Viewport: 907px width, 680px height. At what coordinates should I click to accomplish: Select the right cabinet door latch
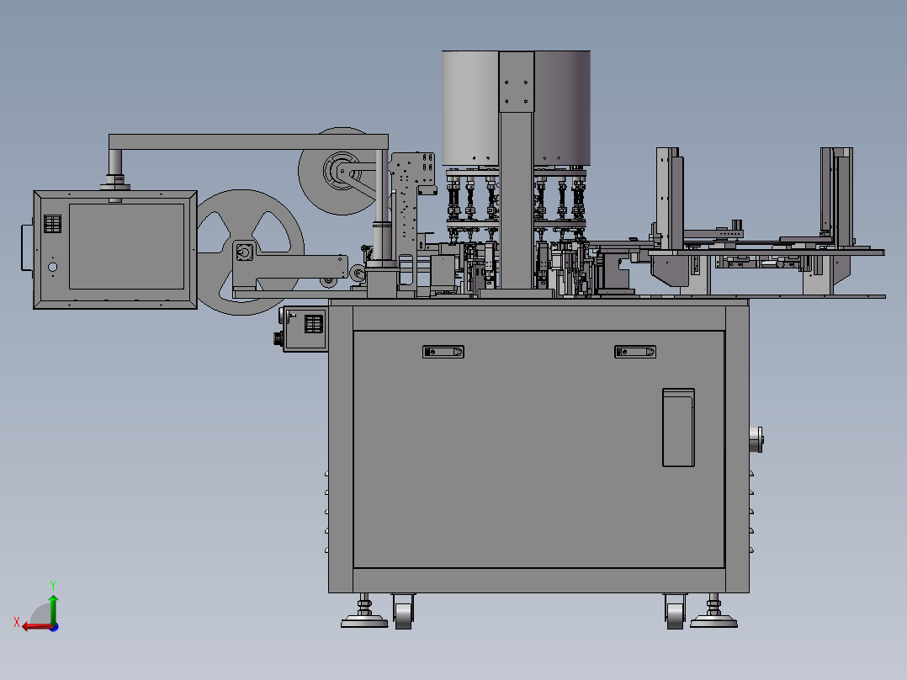coord(635,352)
